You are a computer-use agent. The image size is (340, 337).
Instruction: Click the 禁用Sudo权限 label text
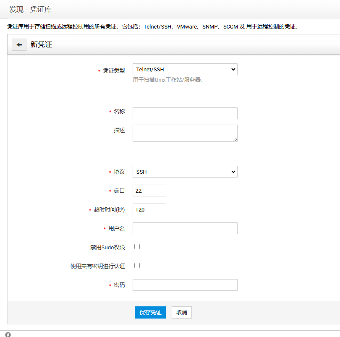click(107, 247)
